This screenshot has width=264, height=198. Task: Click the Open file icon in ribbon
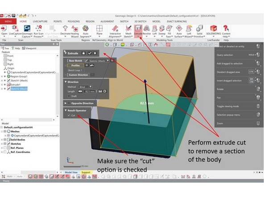(x=4, y=29)
